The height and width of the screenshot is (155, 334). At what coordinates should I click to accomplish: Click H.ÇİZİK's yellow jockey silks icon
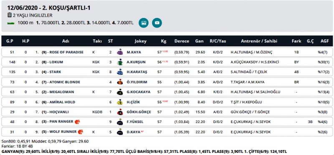pos(120,102)
